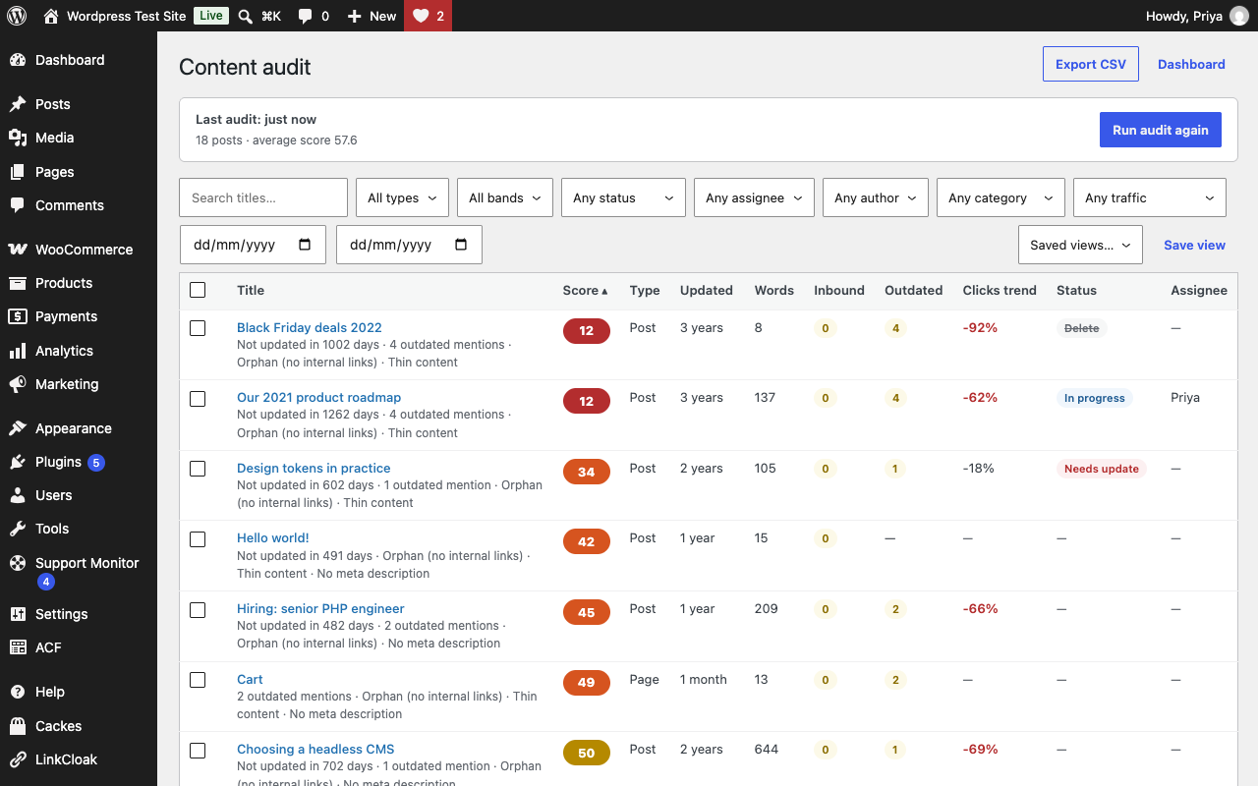Click the second date input field

pos(409,245)
